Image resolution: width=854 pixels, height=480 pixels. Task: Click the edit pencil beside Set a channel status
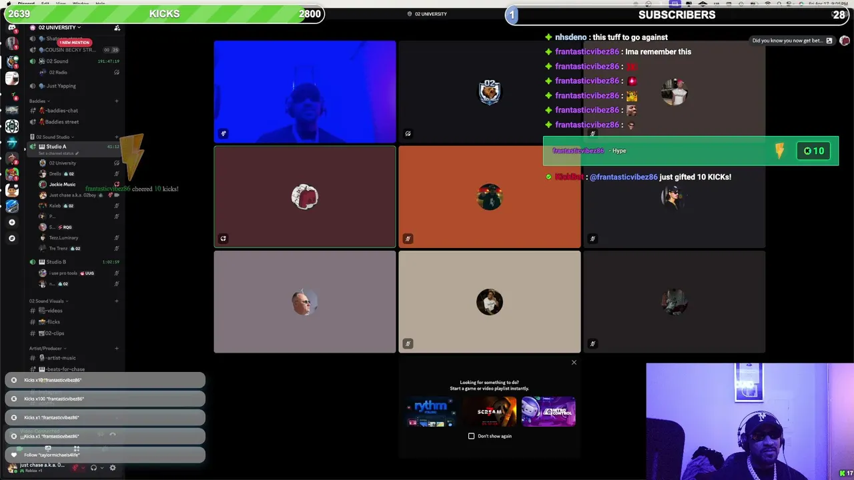pyautogui.click(x=77, y=153)
